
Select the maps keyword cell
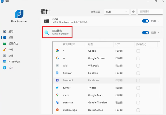coord(66,95)
